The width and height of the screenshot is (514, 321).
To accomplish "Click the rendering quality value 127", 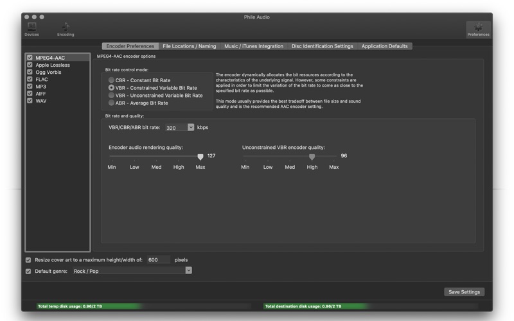I will pyautogui.click(x=211, y=155).
